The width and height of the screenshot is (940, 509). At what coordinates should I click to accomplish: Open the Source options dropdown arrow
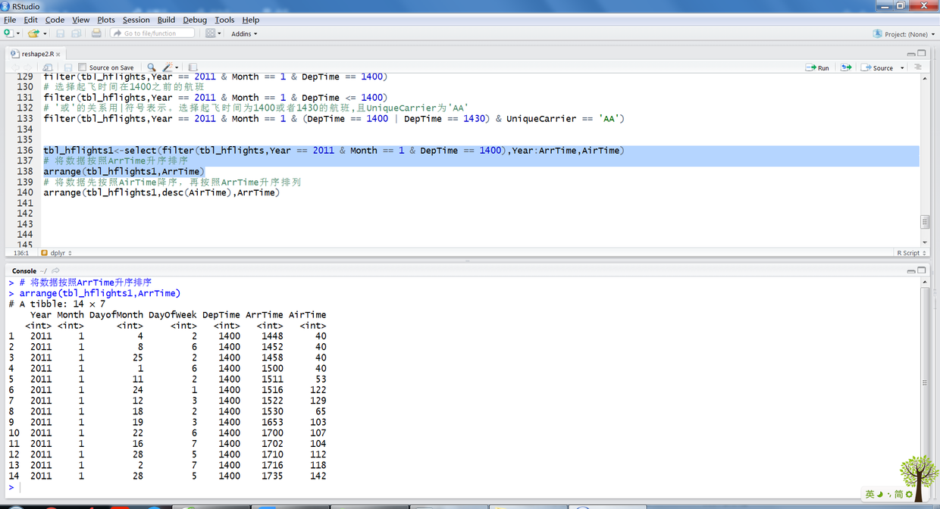point(902,68)
